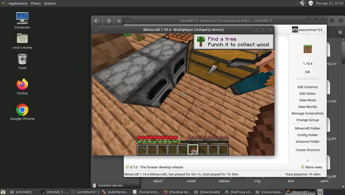Viewport: 345px width, 195px height.
Task: Click the forward arrow in file manager toolbar
Action: click(108, 21)
